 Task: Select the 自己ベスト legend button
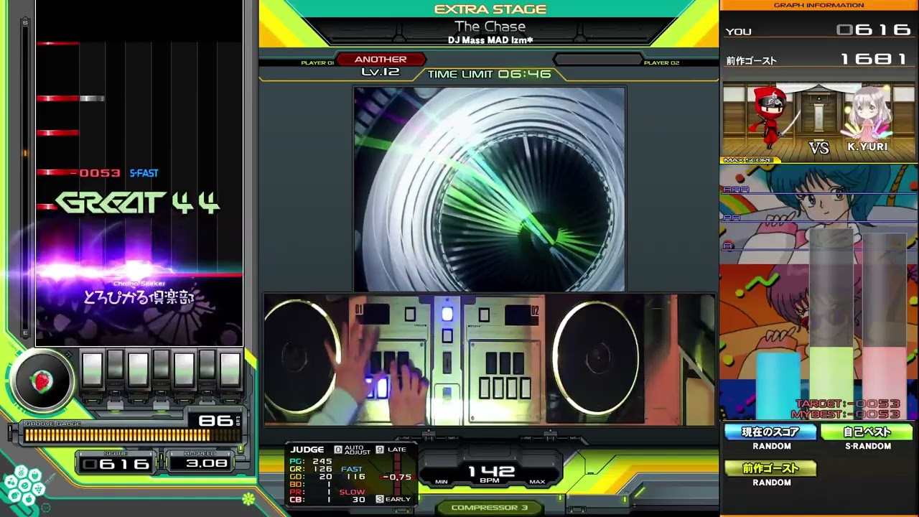867,432
